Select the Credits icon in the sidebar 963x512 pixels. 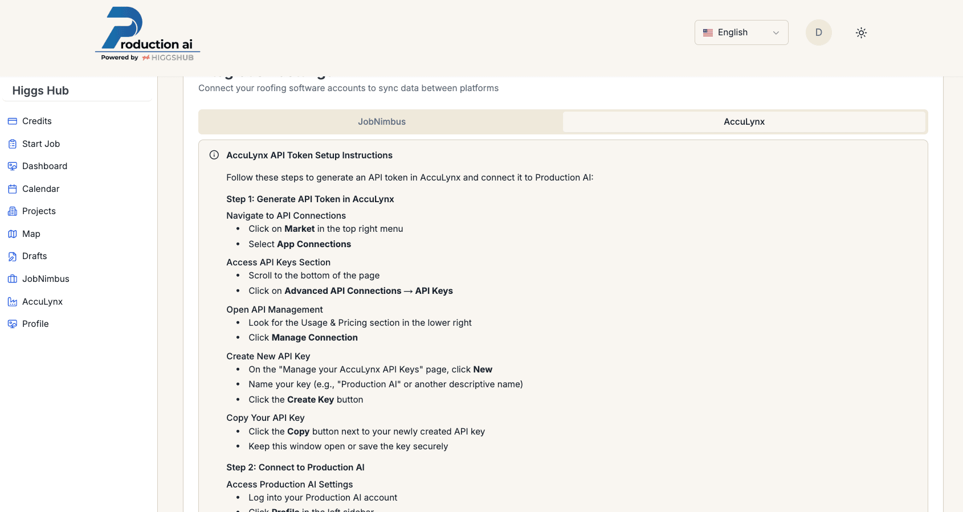[x=13, y=121]
